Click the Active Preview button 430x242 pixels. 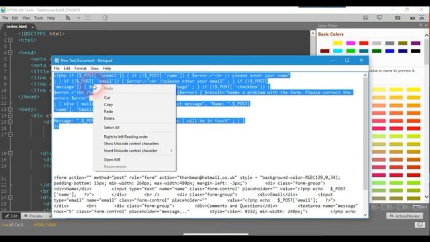pos(404,216)
